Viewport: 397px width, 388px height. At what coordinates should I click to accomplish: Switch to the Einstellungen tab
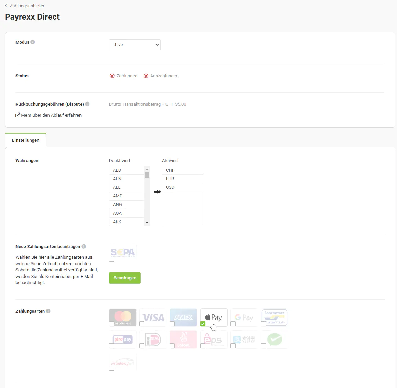26,140
